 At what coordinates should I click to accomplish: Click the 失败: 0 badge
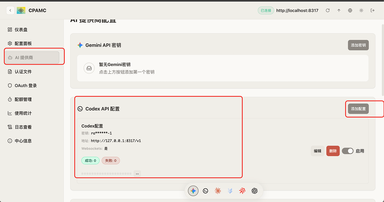tap(111, 161)
